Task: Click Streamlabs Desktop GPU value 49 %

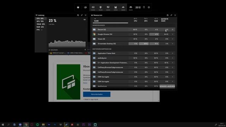Action: [x=144, y=44]
